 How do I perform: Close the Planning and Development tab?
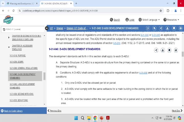click(x=37, y=4)
